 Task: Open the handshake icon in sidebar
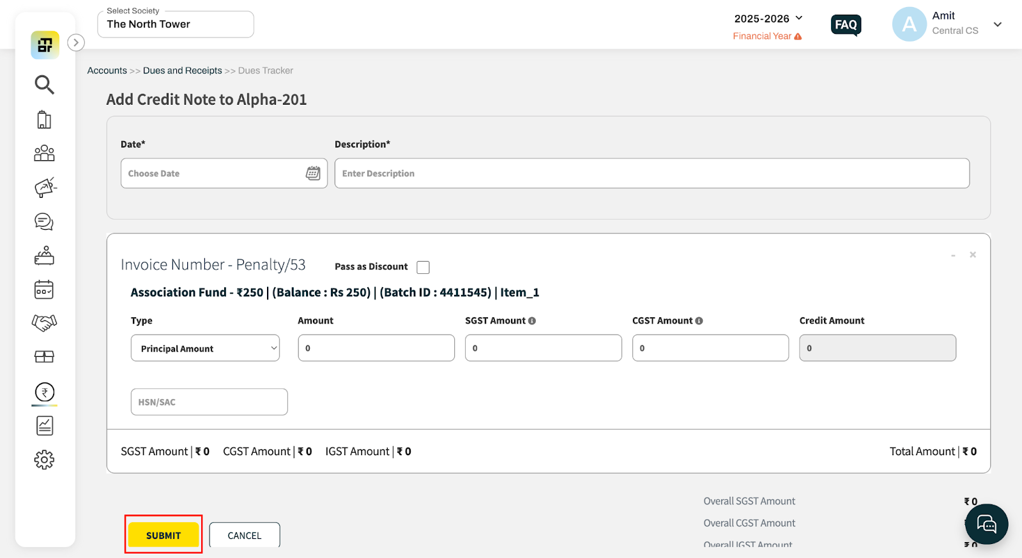(44, 323)
